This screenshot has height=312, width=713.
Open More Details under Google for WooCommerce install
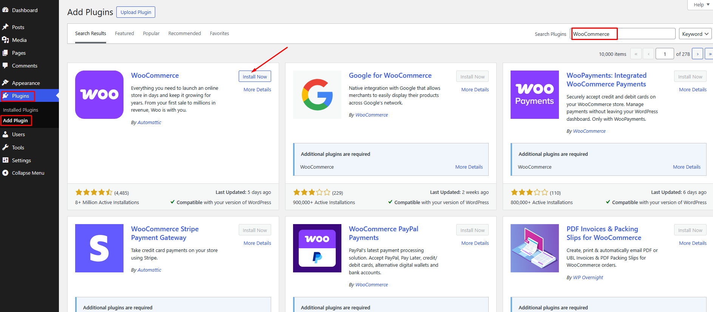click(x=475, y=89)
